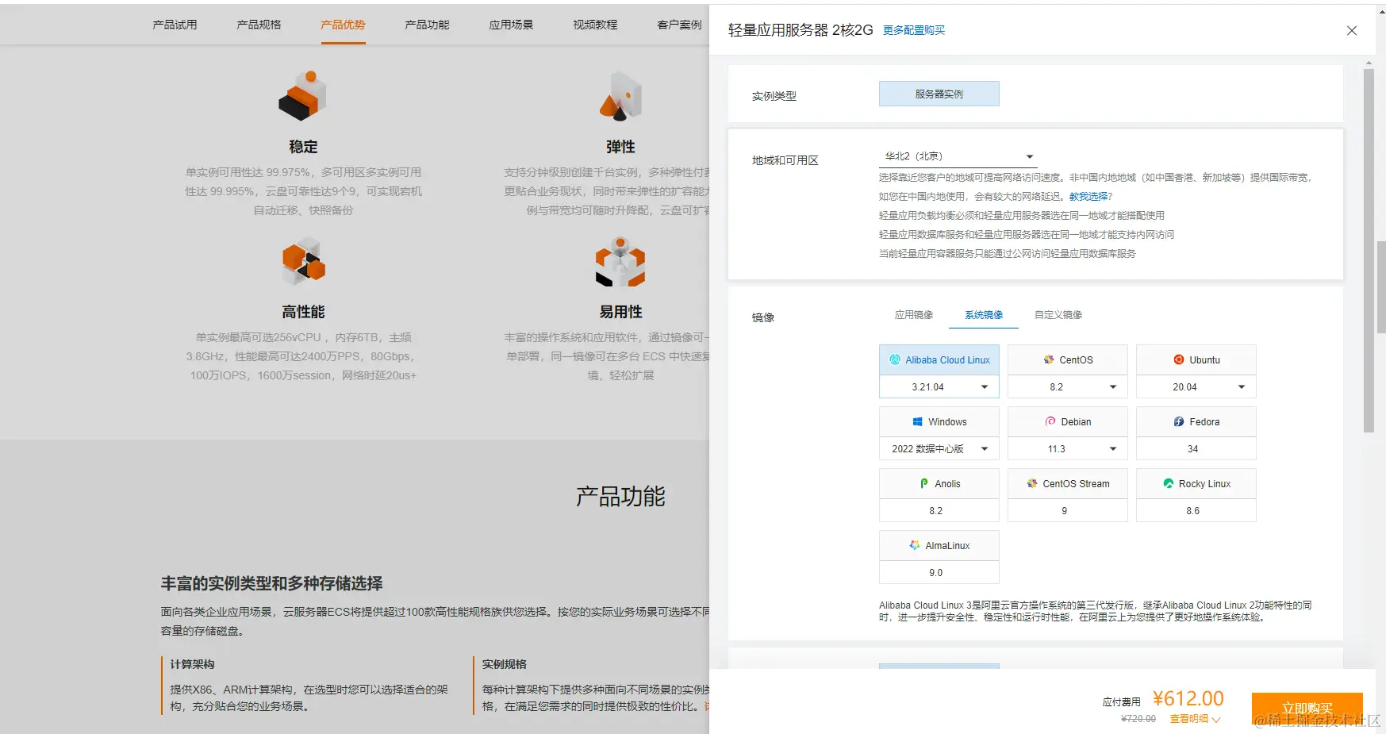1386x734 pixels.
Task: Click the AlmaLinux logo icon
Action: 915,545
